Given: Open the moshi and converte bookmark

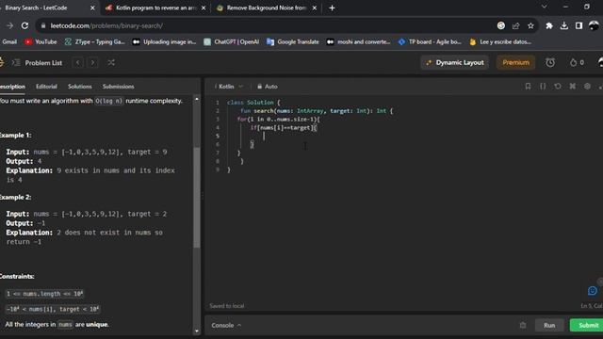Looking at the screenshot, I should pyautogui.click(x=358, y=41).
